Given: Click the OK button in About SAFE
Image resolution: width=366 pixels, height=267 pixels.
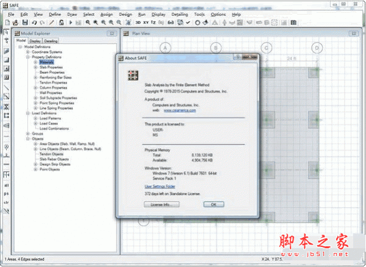Looking at the screenshot, I should [213, 204].
